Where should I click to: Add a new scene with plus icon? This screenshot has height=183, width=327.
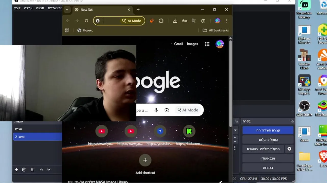point(16,170)
